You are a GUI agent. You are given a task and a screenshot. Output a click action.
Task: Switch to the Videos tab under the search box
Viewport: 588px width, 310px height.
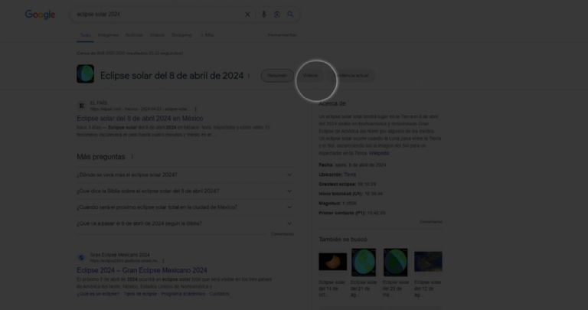157,35
